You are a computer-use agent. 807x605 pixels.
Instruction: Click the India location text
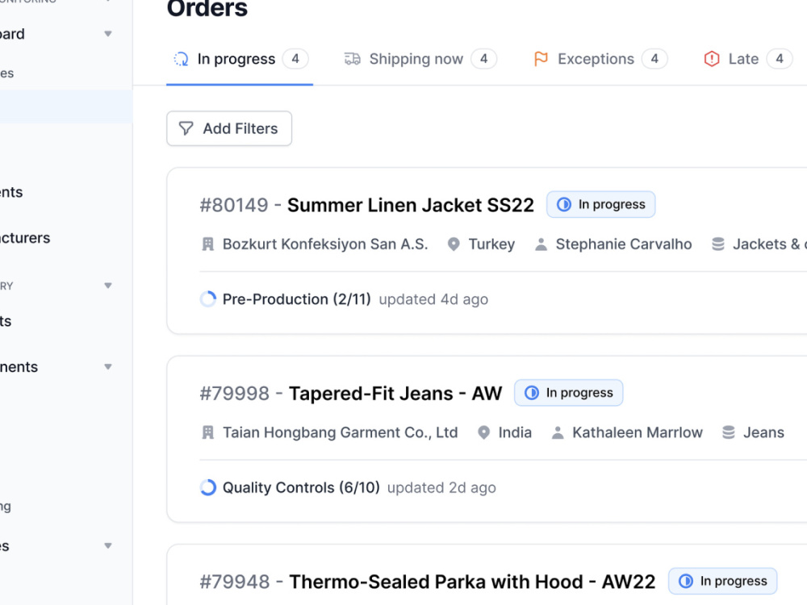pos(515,432)
